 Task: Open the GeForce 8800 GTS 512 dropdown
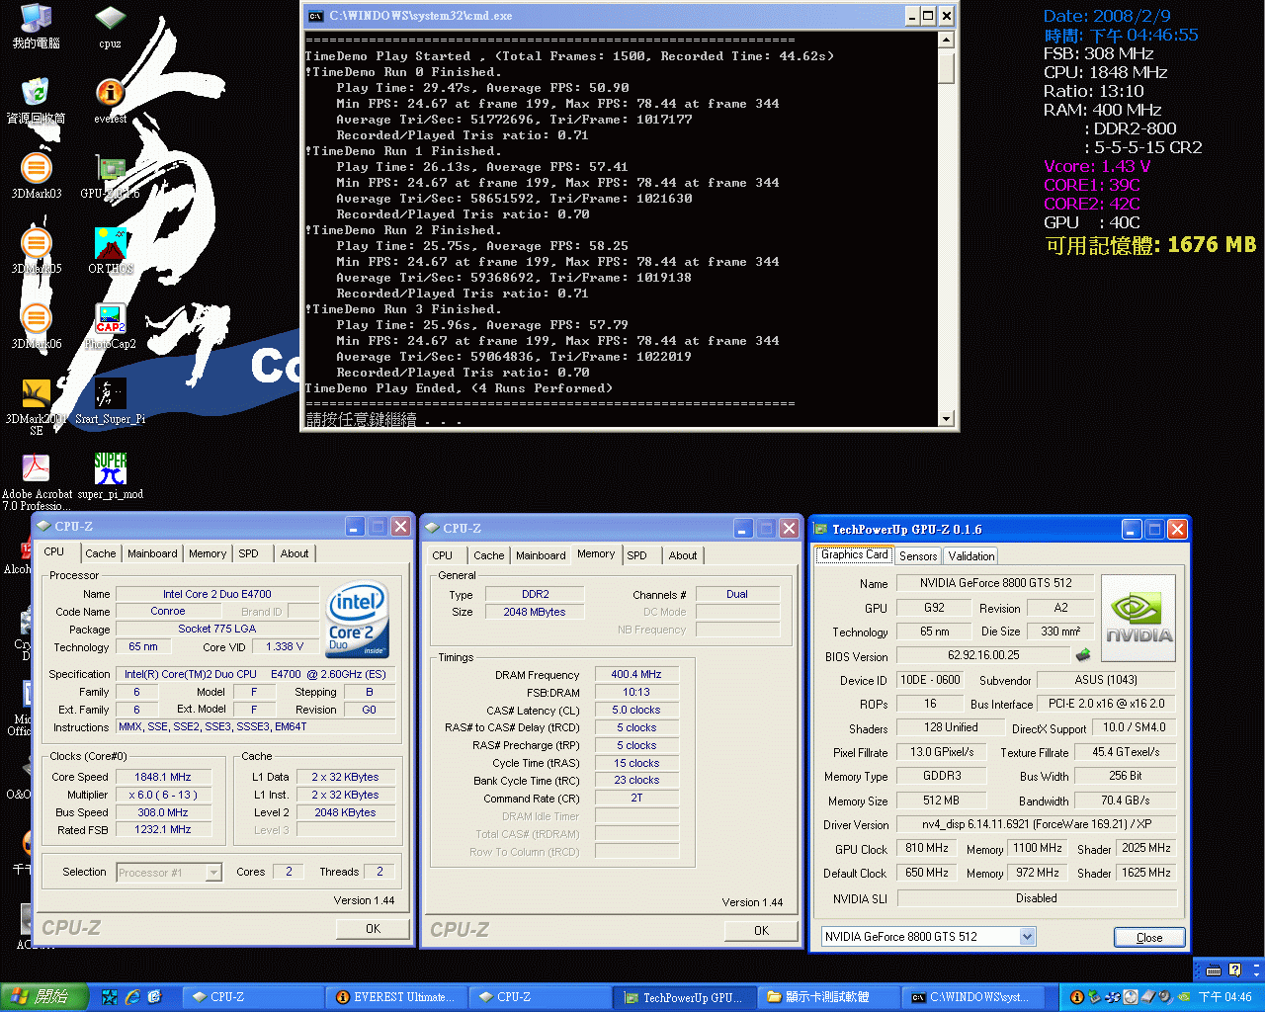click(1027, 937)
